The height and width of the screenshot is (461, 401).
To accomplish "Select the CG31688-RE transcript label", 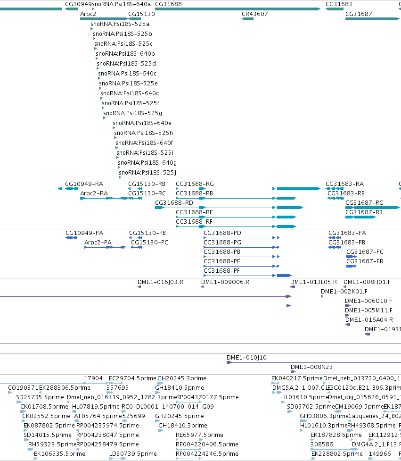I will click(194, 212).
